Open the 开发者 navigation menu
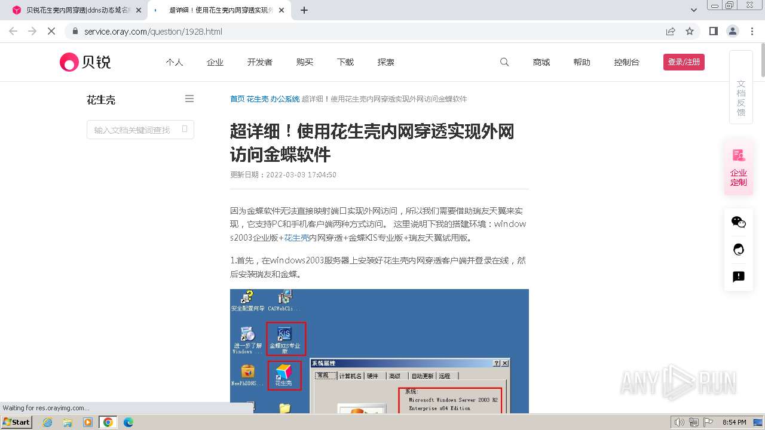Image resolution: width=765 pixels, height=430 pixels. tap(260, 62)
